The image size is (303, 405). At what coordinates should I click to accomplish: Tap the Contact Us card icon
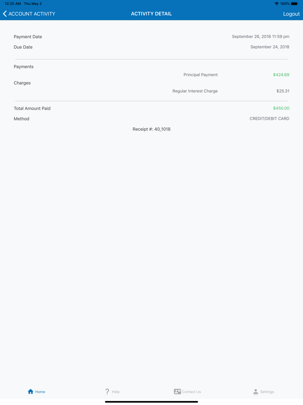(x=177, y=392)
